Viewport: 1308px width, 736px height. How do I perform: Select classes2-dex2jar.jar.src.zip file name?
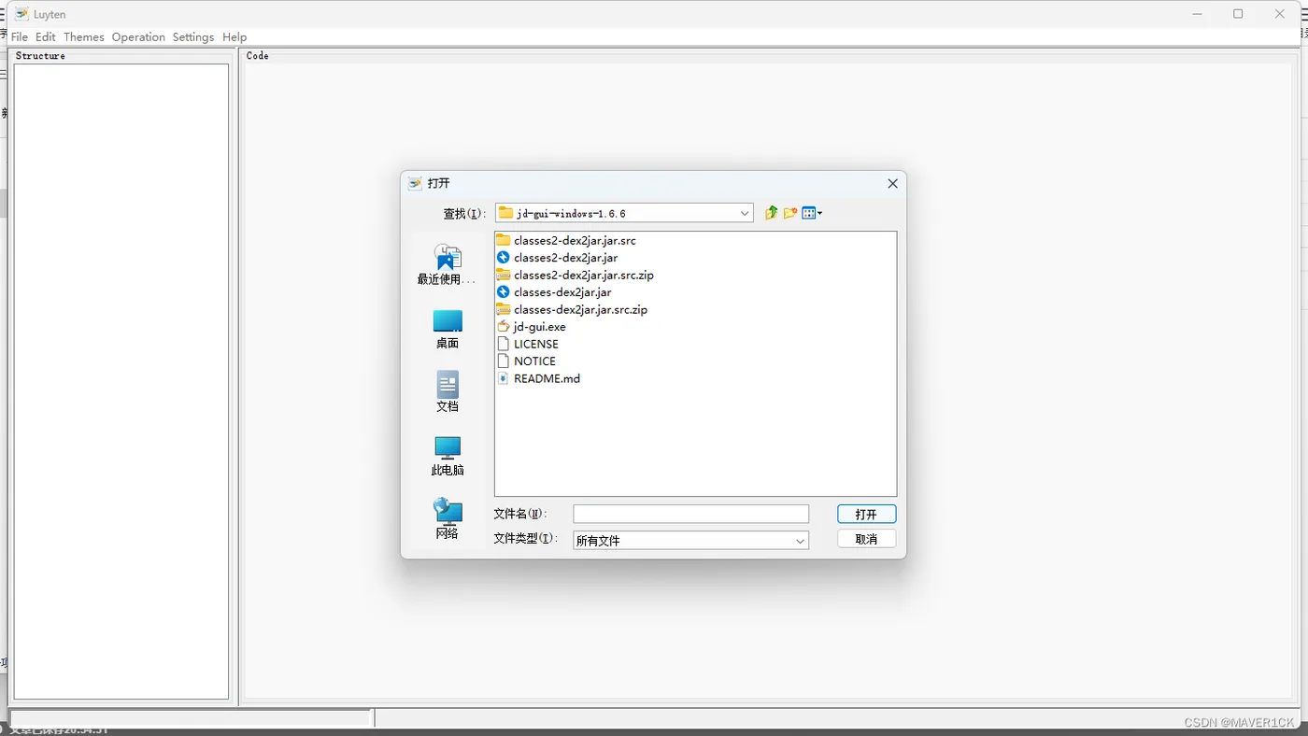(x=584, y=275)
